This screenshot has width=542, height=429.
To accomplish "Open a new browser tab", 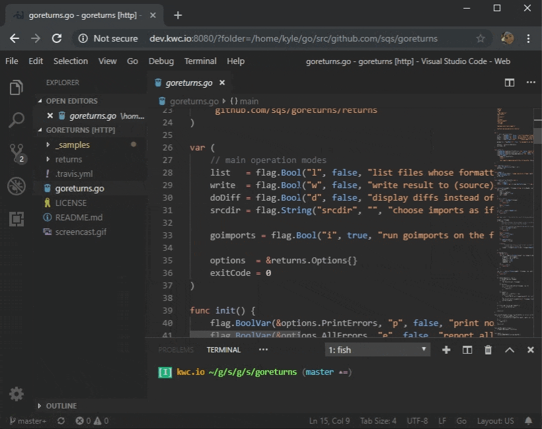I will tap(178, 15).
